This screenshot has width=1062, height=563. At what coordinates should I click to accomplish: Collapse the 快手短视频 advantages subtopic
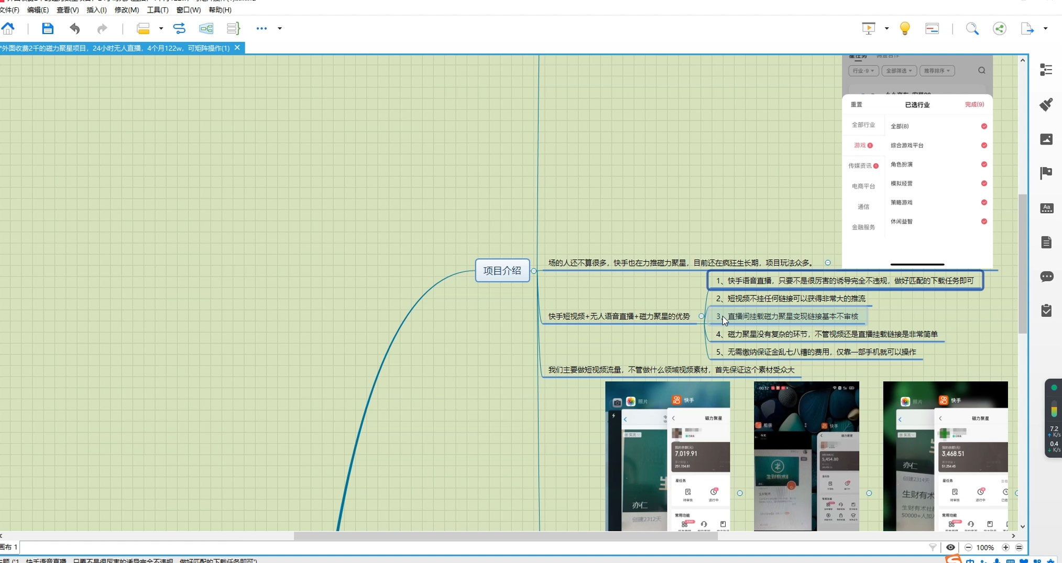coord(702,316)
